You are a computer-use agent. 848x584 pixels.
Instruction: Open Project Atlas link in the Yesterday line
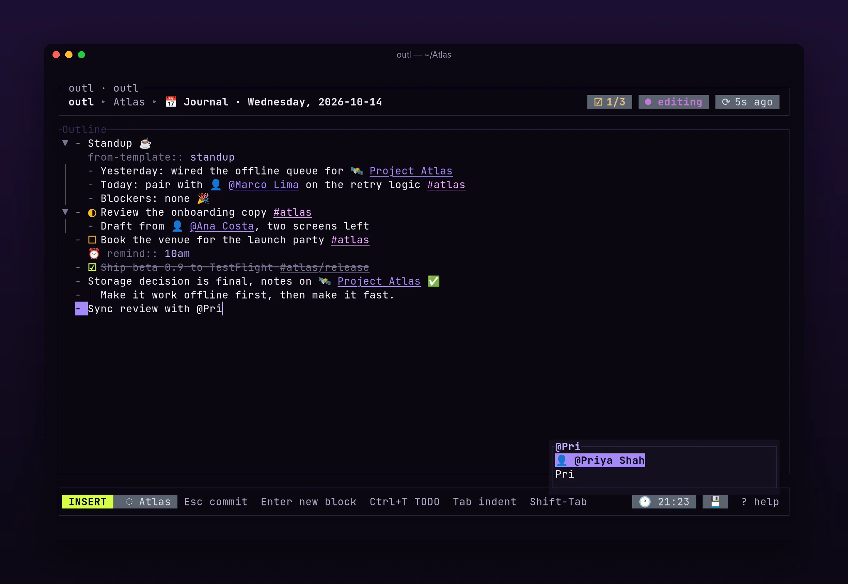tap(411, 171)
